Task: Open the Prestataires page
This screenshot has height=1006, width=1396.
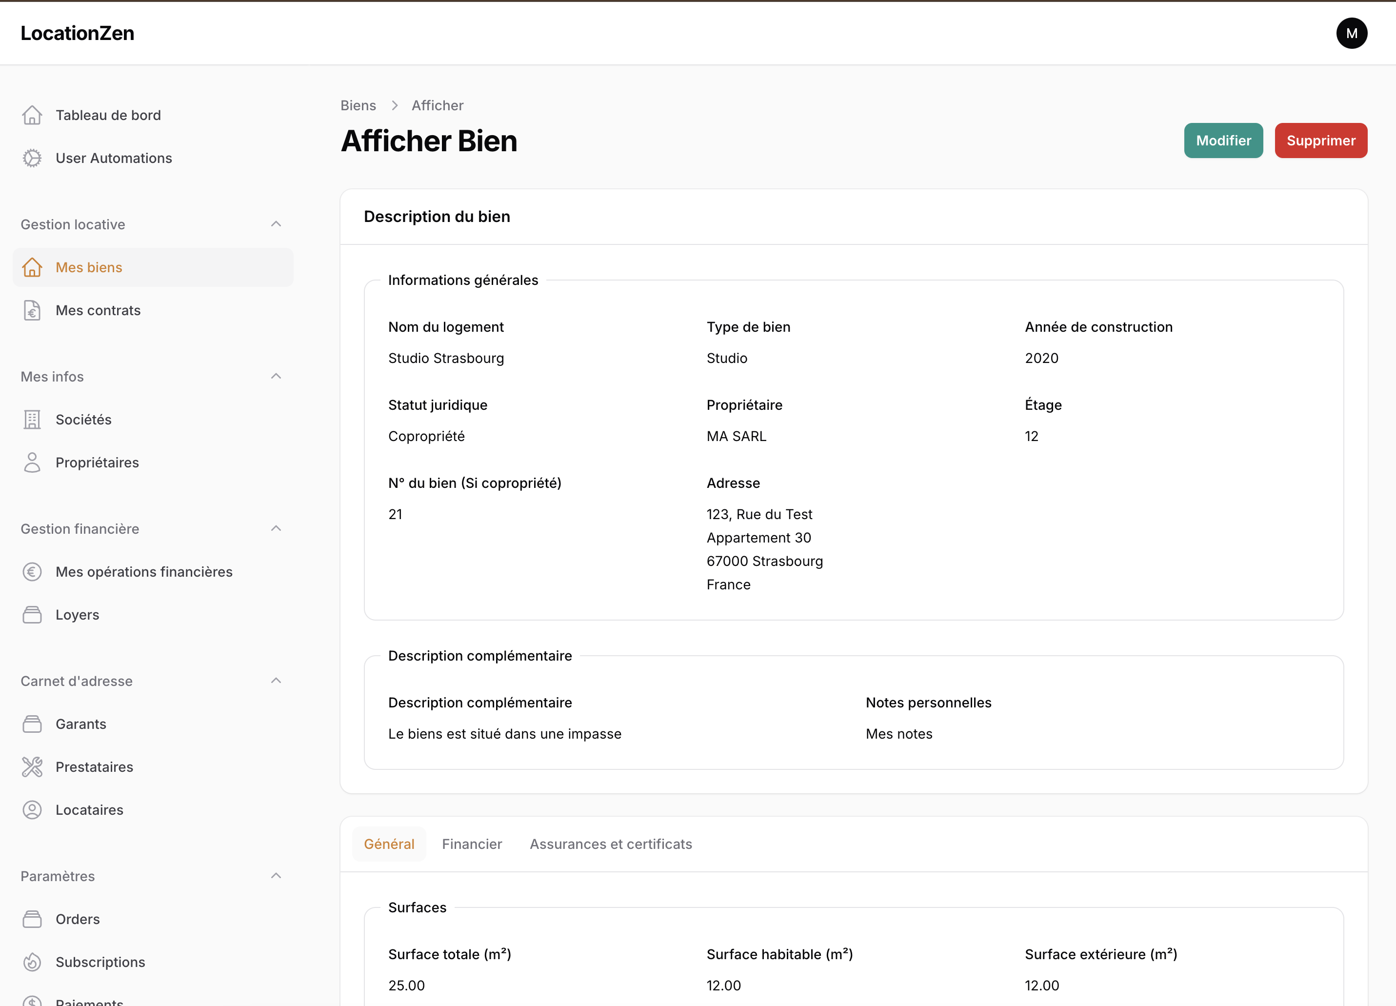Action: (x=153, y=767)
